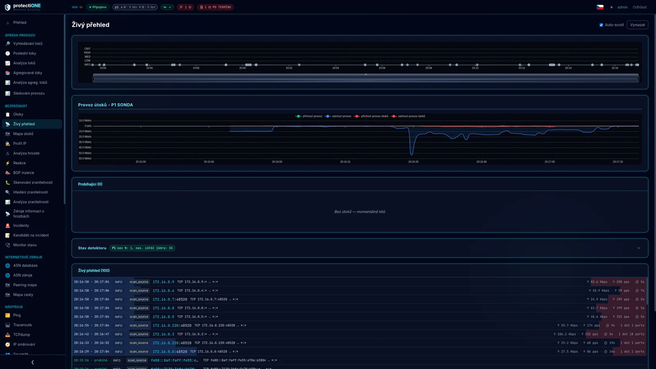Toggle odchozí provoz útoků legend series

click(408, 116)
